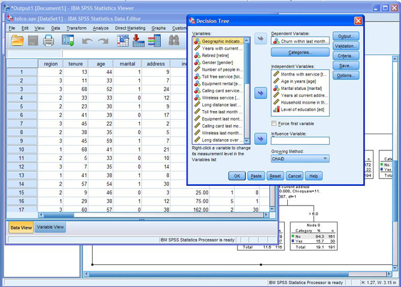
Task: Switch to the Variable View tab
Action: click(50, 228)
